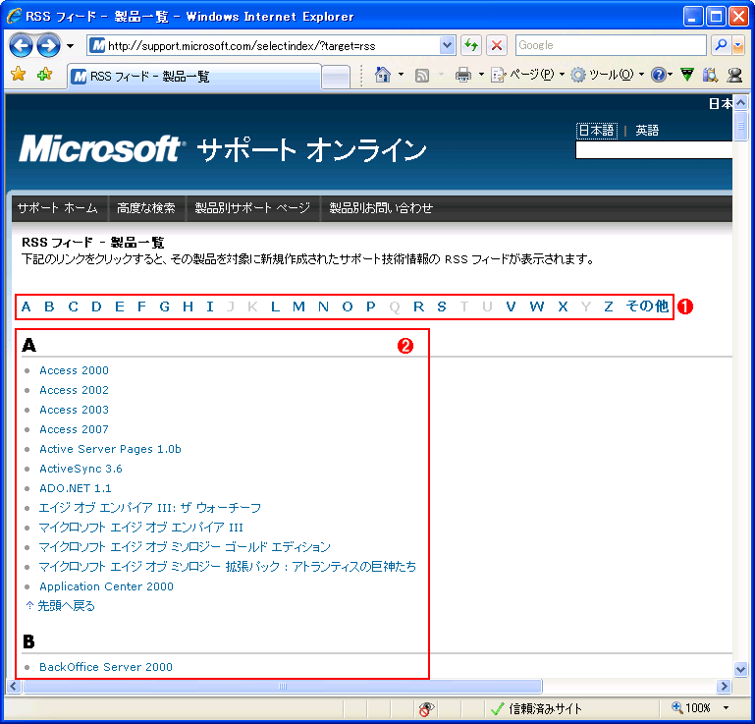Viewport: 755px width, 724px height.
Task: Open the Favorites Center star icon
Action: pos(18,74)
